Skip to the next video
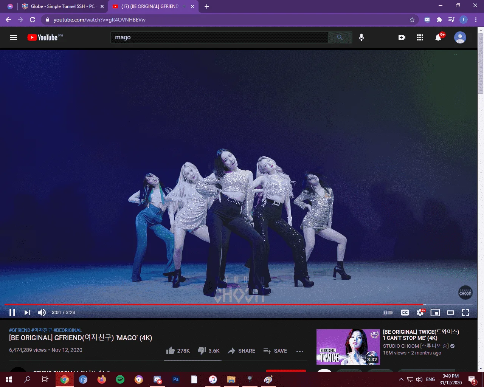This screenshot has height=387, width=484. click(x=27, y=313)
